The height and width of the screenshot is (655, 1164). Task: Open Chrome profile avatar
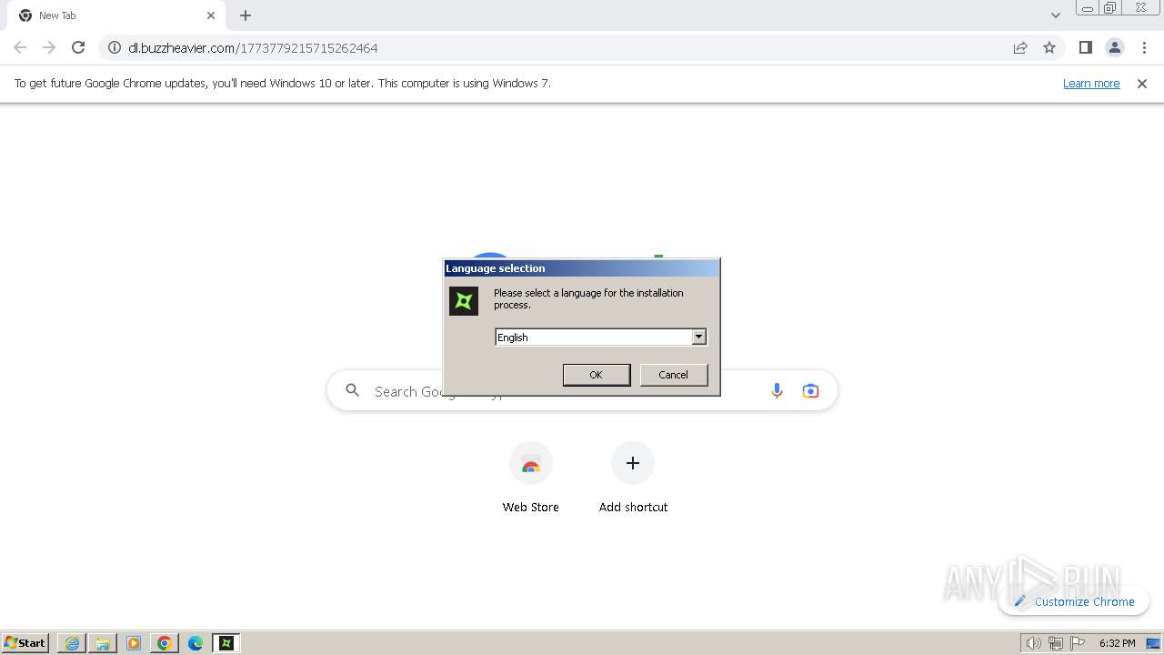coord(1115,47)
